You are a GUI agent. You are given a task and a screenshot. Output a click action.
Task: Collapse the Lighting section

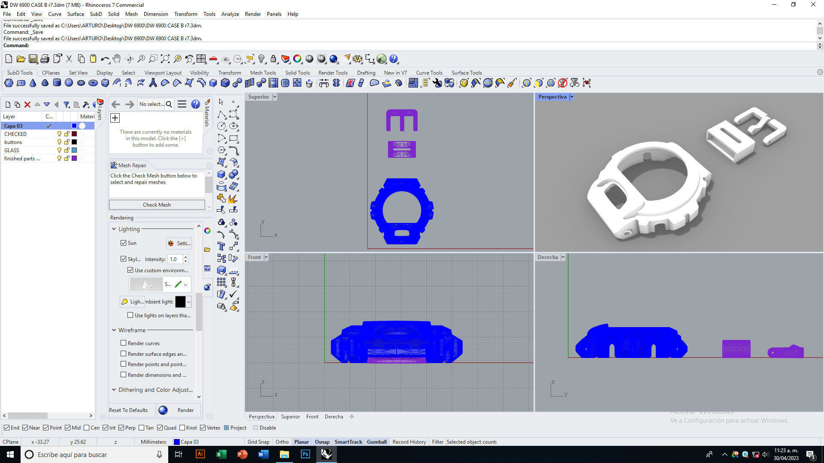point(114,229)
